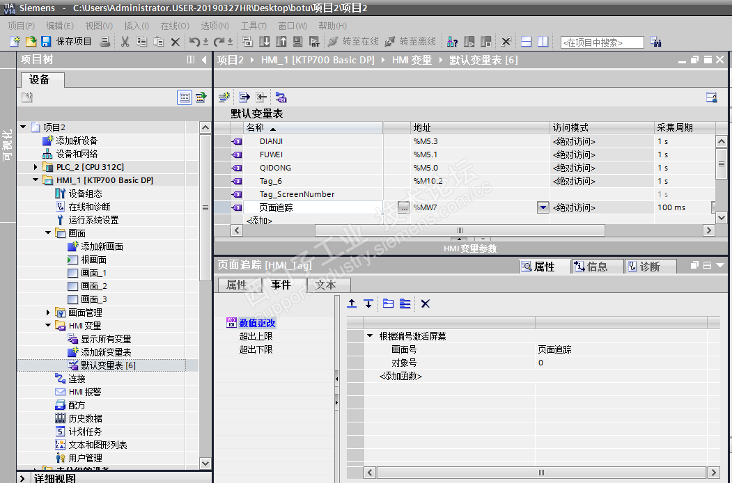Collapse the project tree panel arrow
This screenshot has width=732, height=483.
tap(203, 60)
